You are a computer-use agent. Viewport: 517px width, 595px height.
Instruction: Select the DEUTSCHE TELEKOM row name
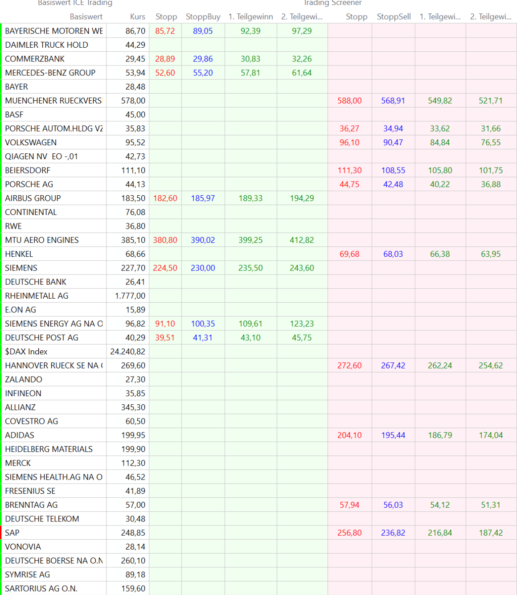(x=42, y=519)
